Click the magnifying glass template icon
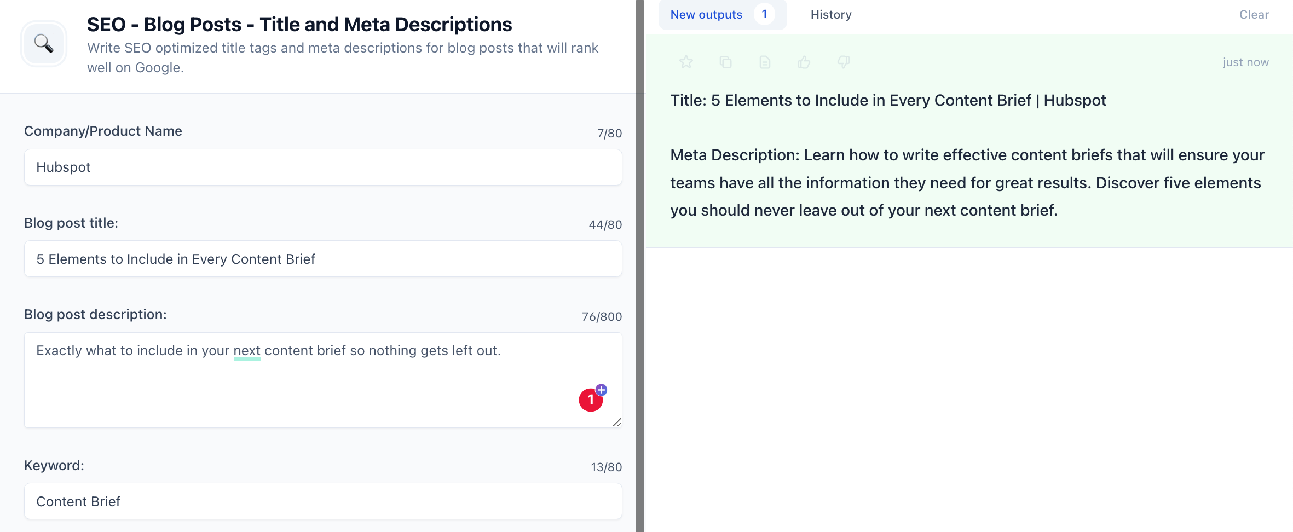This screenshot has height=532, width=1293. [44, 44]
